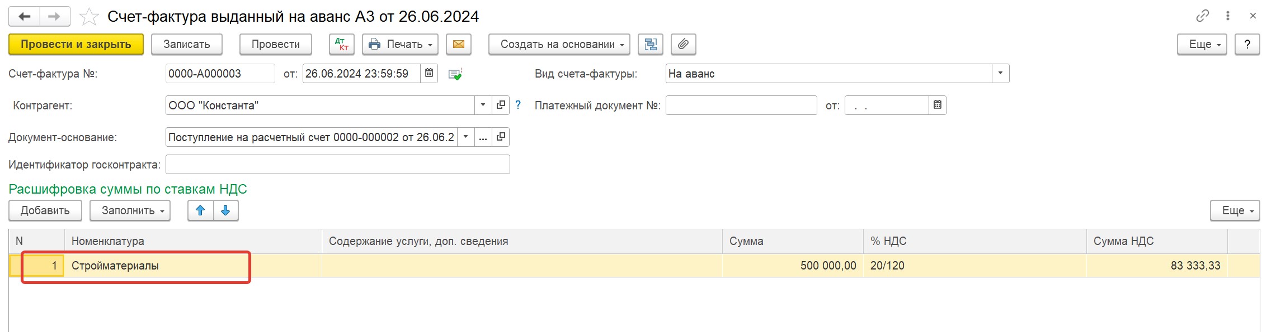The image size is (1262, 332).
Task: Send document by email envelope icon
Action: 459,45
